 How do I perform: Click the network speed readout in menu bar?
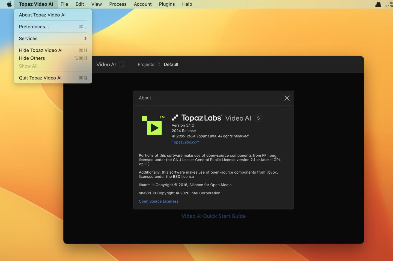pyautogui.click(x=389, y=4)
